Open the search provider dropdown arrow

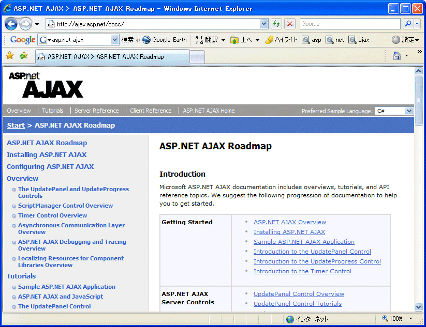[x=417, y=24]
